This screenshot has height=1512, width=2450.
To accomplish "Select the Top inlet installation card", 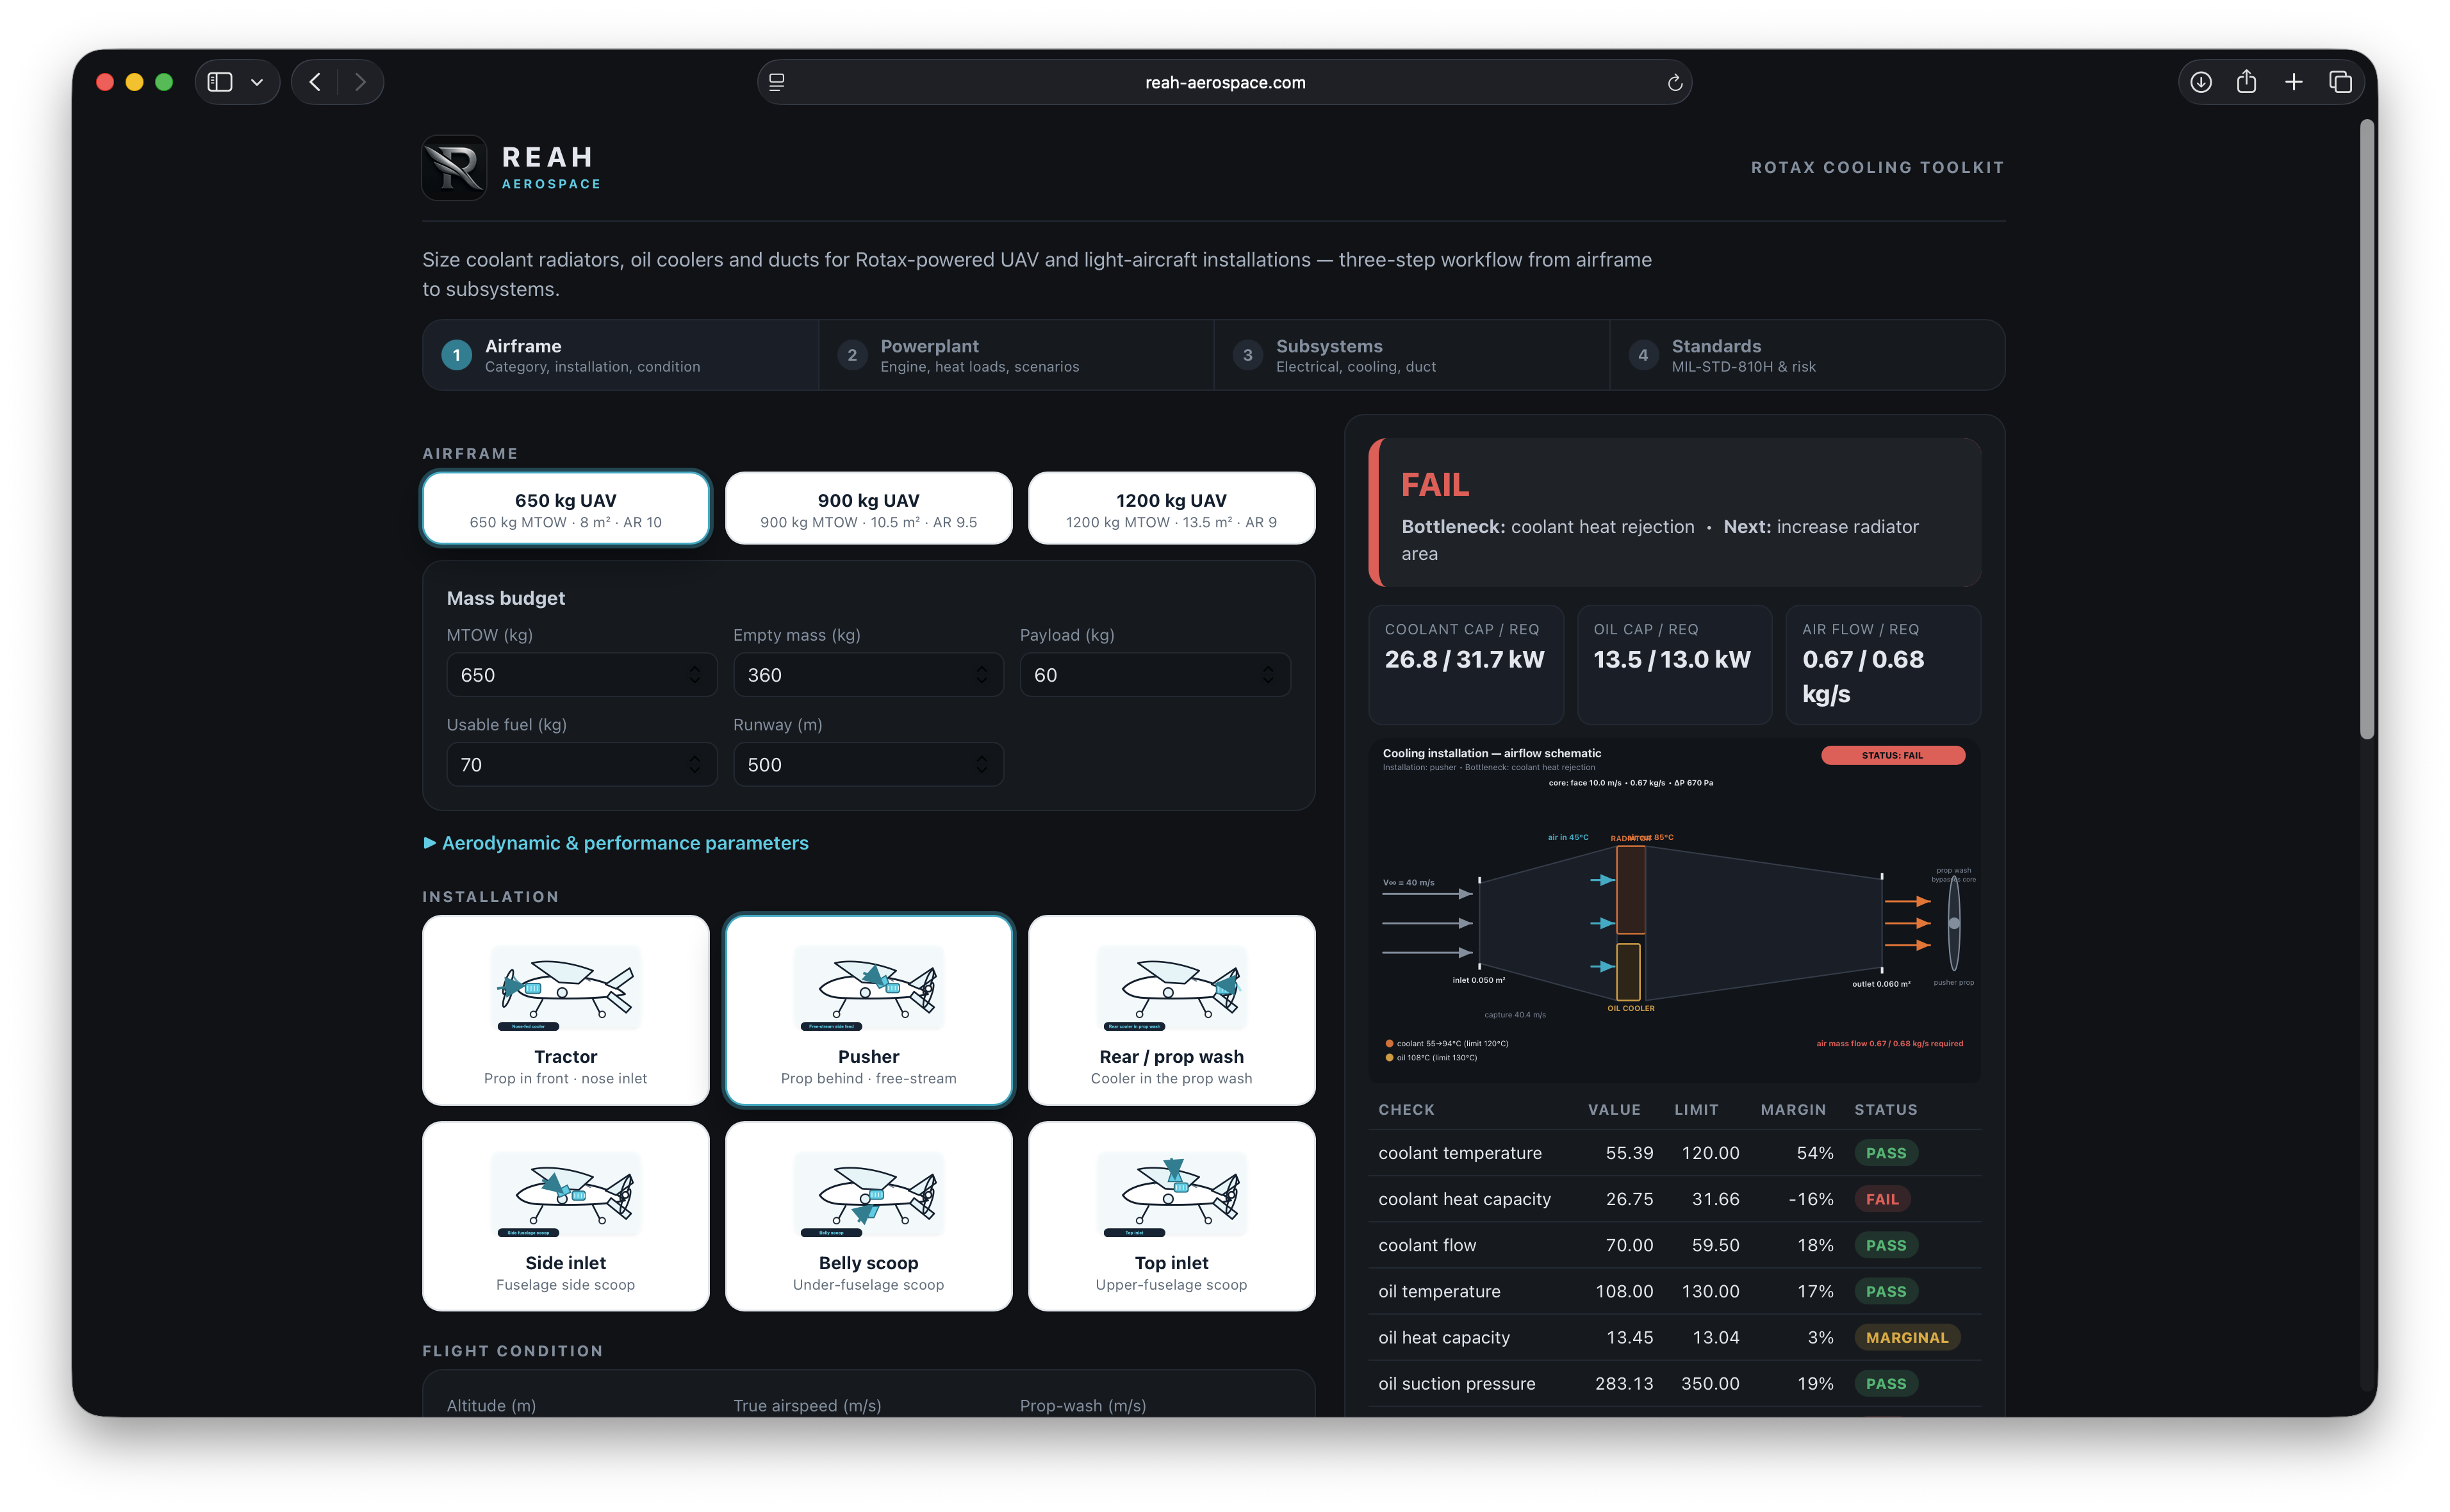I will [1171, 1216].
